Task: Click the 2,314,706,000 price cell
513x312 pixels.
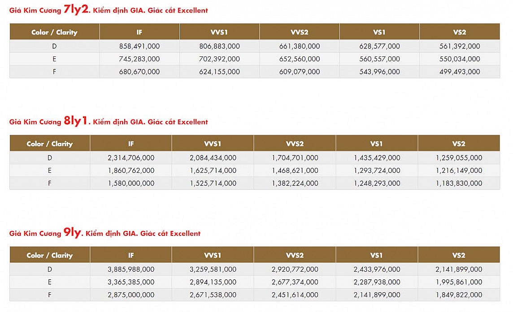Action: pyautogui.click(x=131, y=158)
